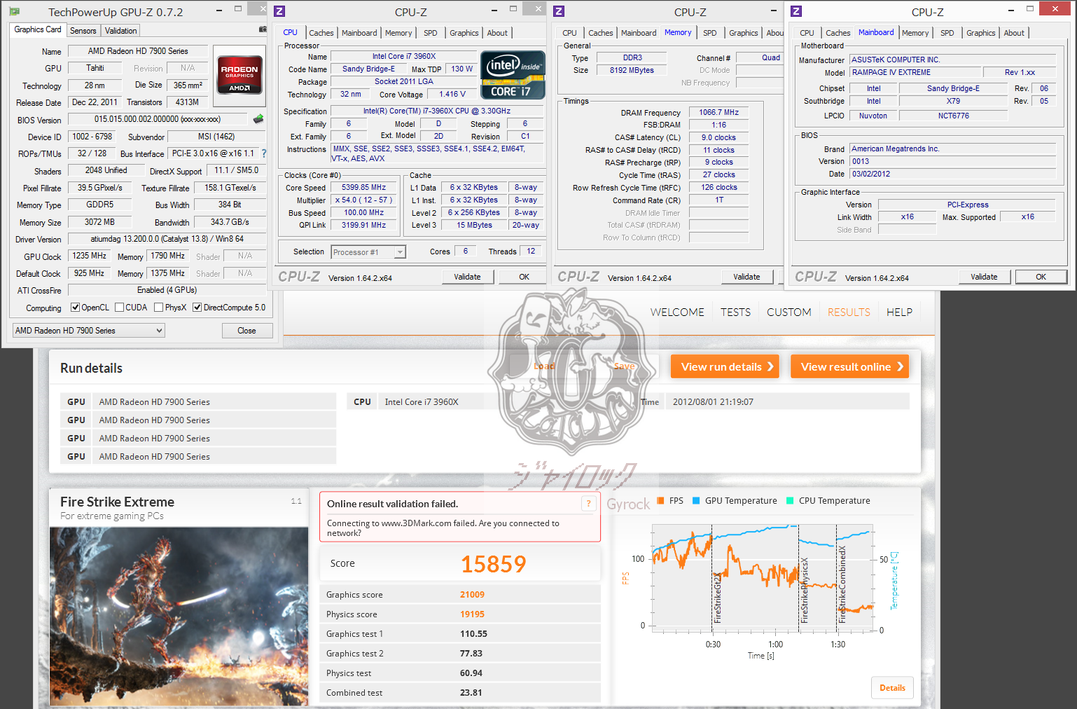Click the Mainboard CPU-Z window's purple Z icon

tap(796, 11)
